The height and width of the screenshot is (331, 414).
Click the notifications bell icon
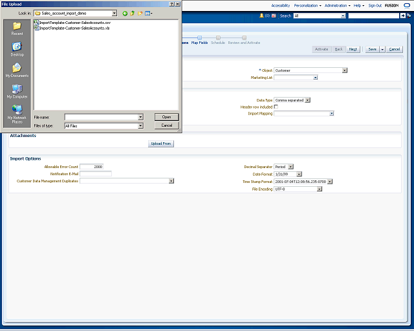(x=261, y=16)
